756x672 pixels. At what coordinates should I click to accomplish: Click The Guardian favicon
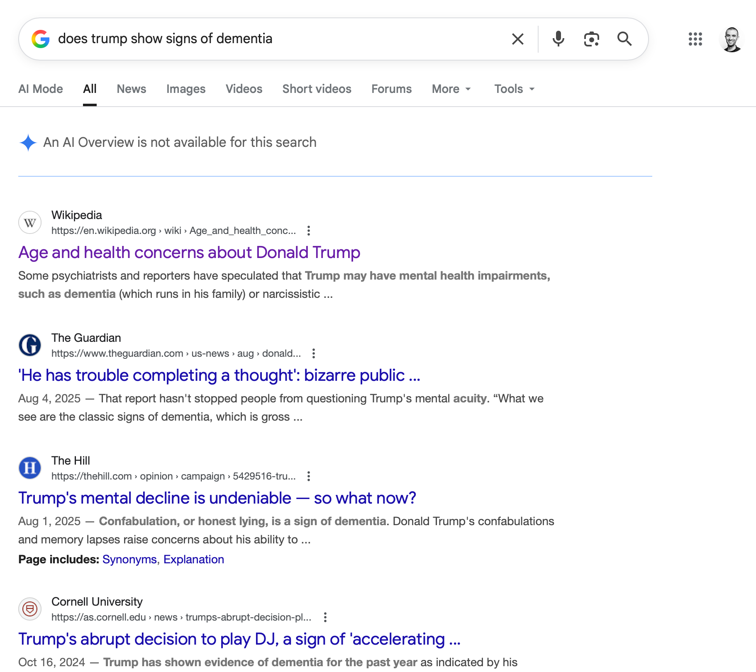(x=29, y=345)
